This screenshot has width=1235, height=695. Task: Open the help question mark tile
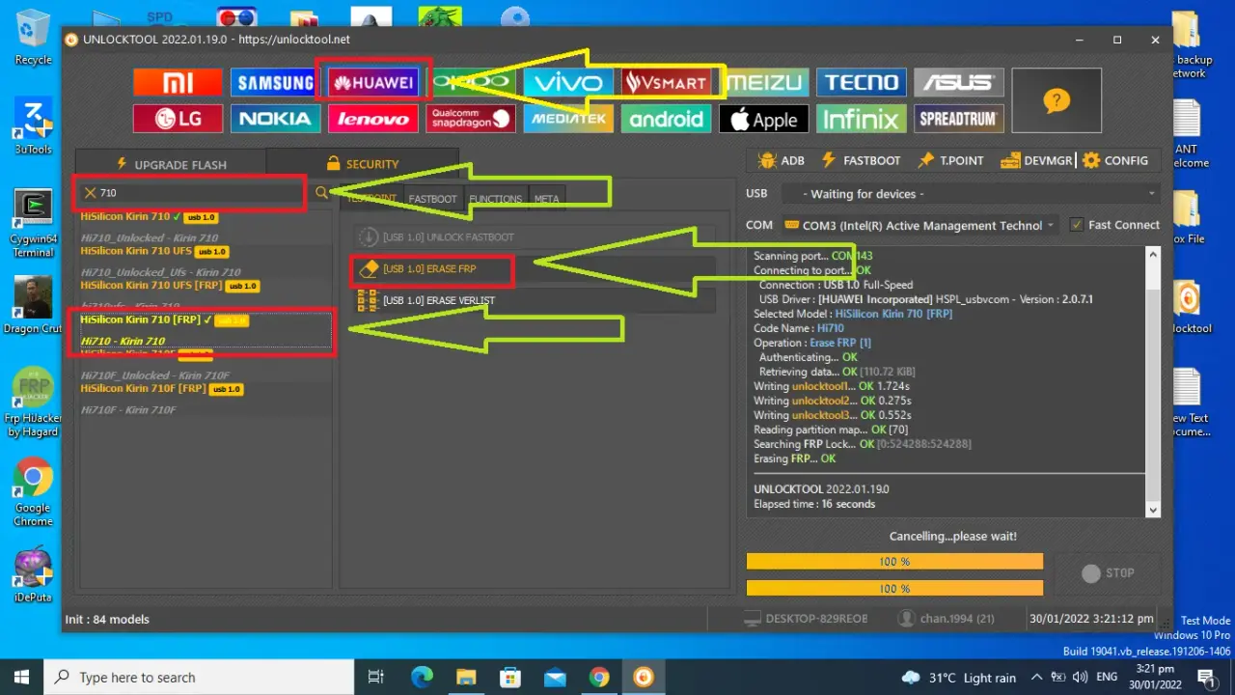1057,100
